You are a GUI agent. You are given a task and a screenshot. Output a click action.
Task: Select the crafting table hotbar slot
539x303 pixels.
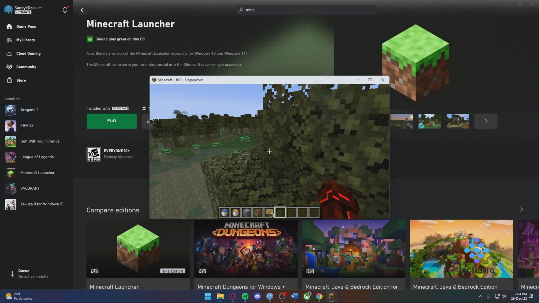(258, 213)
